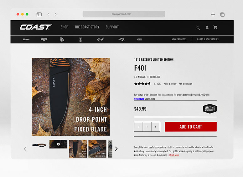Viewport: 243px width, 177px height.
Task: Decrease quantity with minus button
Action: tap(138, 127)
